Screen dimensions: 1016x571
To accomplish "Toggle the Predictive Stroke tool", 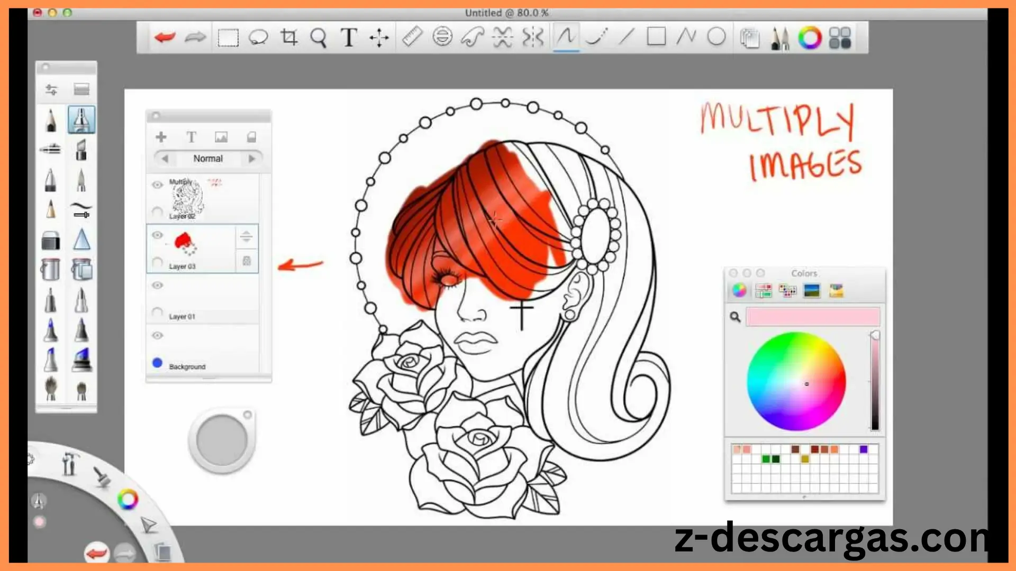I will 596,37.
